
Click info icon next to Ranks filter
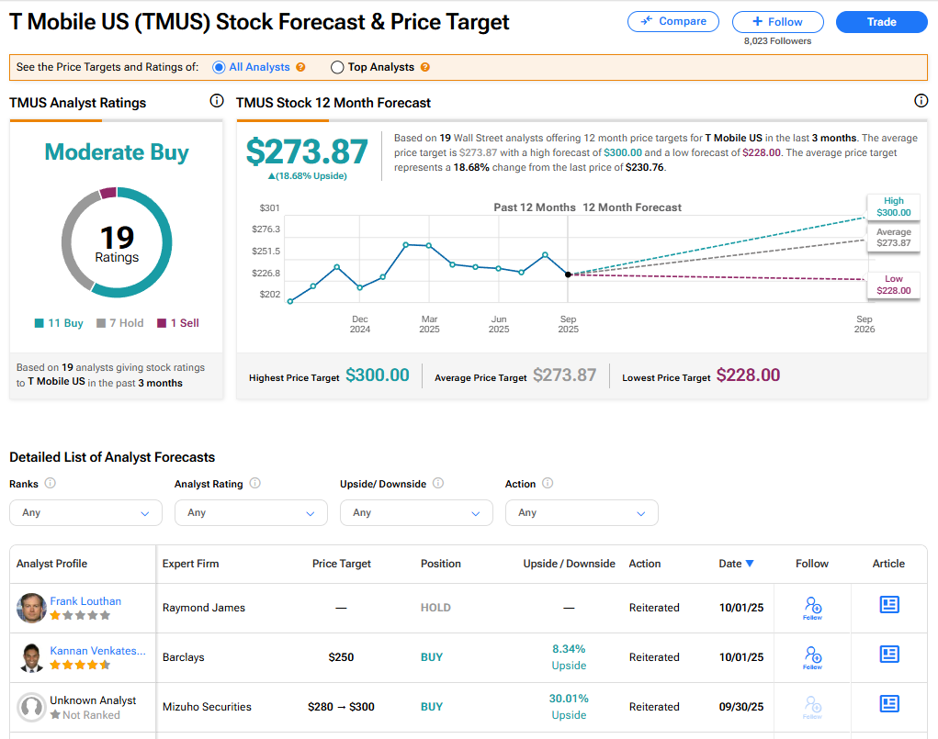51,483
